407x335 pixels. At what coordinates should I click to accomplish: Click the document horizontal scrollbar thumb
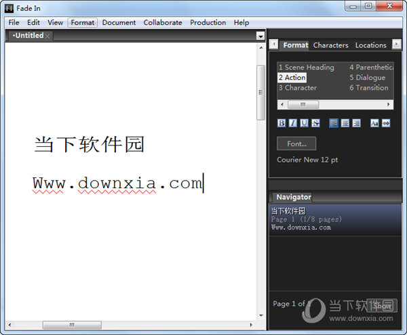pos(72,325)
